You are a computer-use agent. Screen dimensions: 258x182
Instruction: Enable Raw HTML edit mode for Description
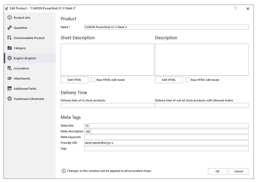tap(187, 80)
